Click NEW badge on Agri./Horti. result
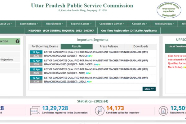 [x=98, y=64]
